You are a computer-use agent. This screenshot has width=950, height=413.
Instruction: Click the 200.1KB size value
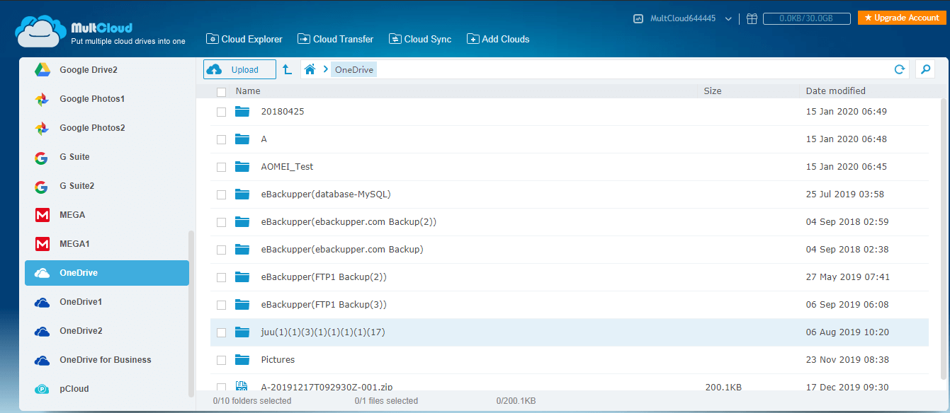click(x=723, y=388)
